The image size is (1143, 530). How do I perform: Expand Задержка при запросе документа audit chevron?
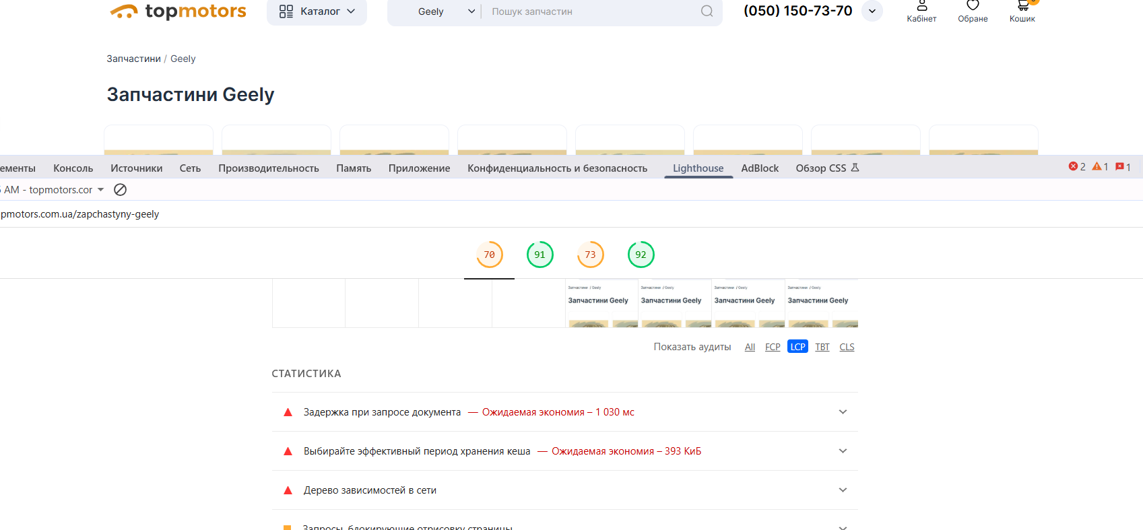pos(843,412)
